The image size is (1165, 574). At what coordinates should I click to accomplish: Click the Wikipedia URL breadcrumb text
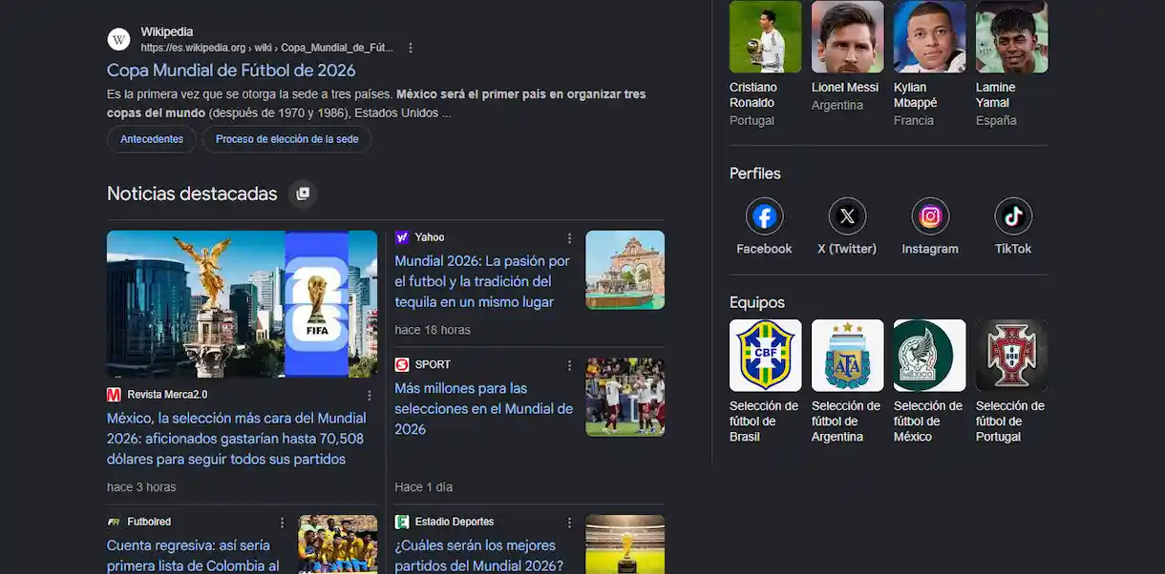click(267, 48)
